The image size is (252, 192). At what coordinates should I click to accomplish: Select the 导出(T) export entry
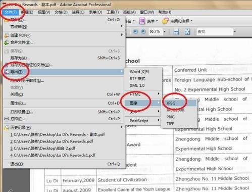coord(64,72)
